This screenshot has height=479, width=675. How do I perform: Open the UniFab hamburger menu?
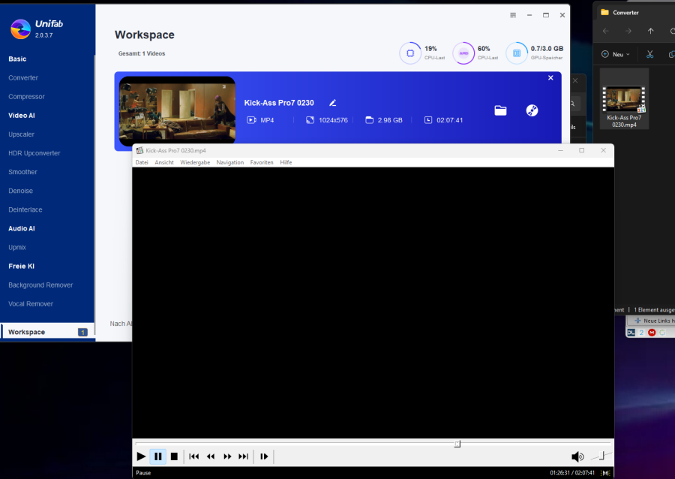[513, 15]
